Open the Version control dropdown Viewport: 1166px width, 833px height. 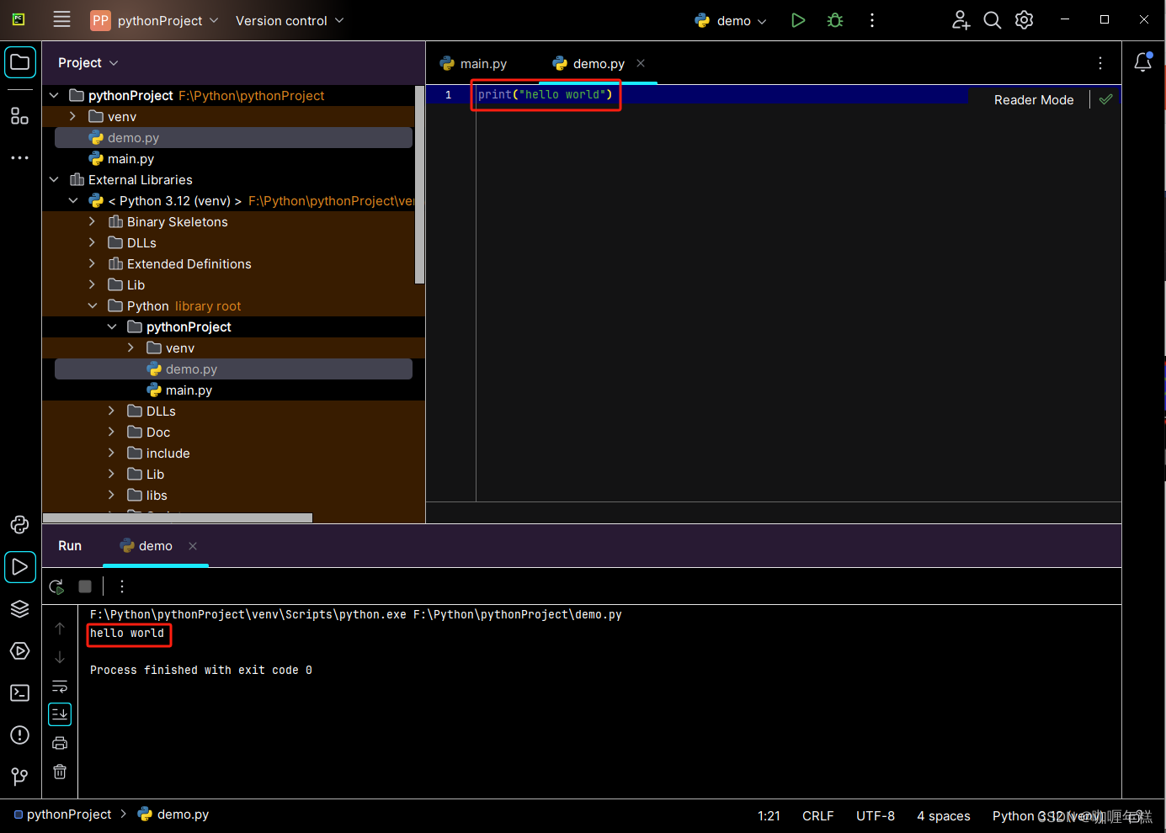tap(290, 20)
